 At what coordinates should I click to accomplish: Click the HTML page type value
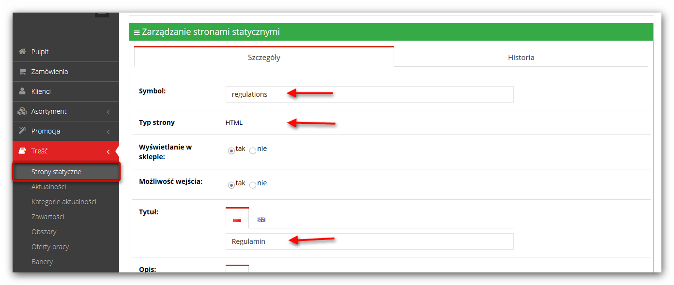coord(234,122)
